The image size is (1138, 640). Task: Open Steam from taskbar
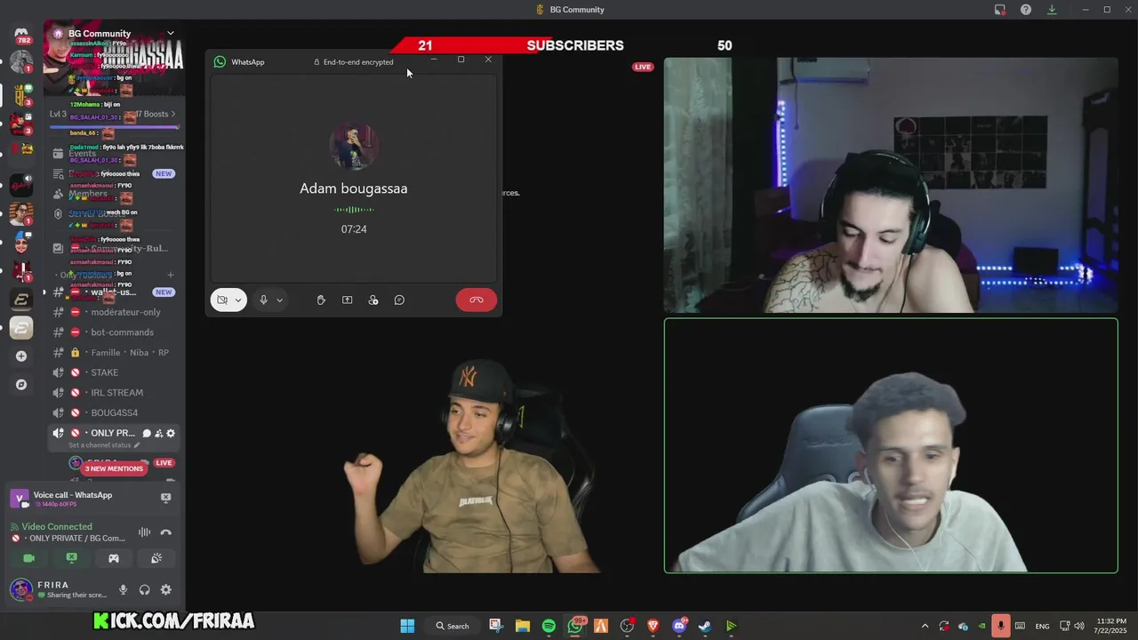pos(704,626)
